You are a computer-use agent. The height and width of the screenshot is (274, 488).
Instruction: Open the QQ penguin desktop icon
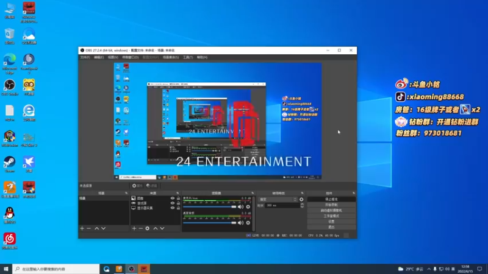click(10, 216)
